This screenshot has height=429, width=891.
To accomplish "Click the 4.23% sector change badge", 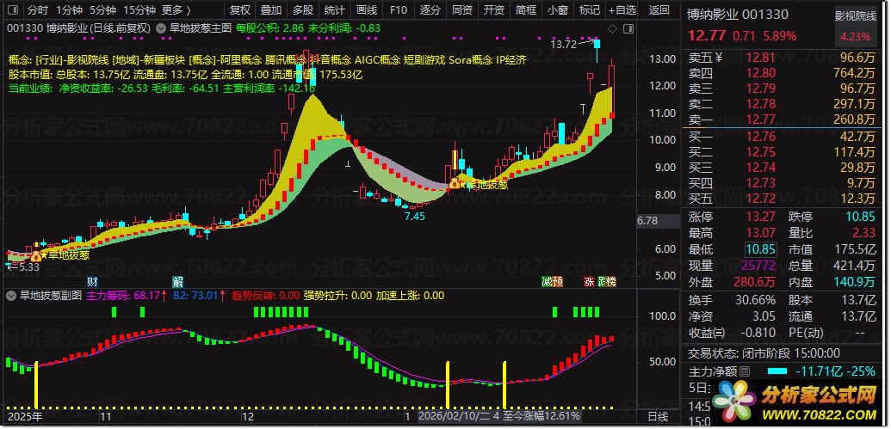I will [855, 37].
